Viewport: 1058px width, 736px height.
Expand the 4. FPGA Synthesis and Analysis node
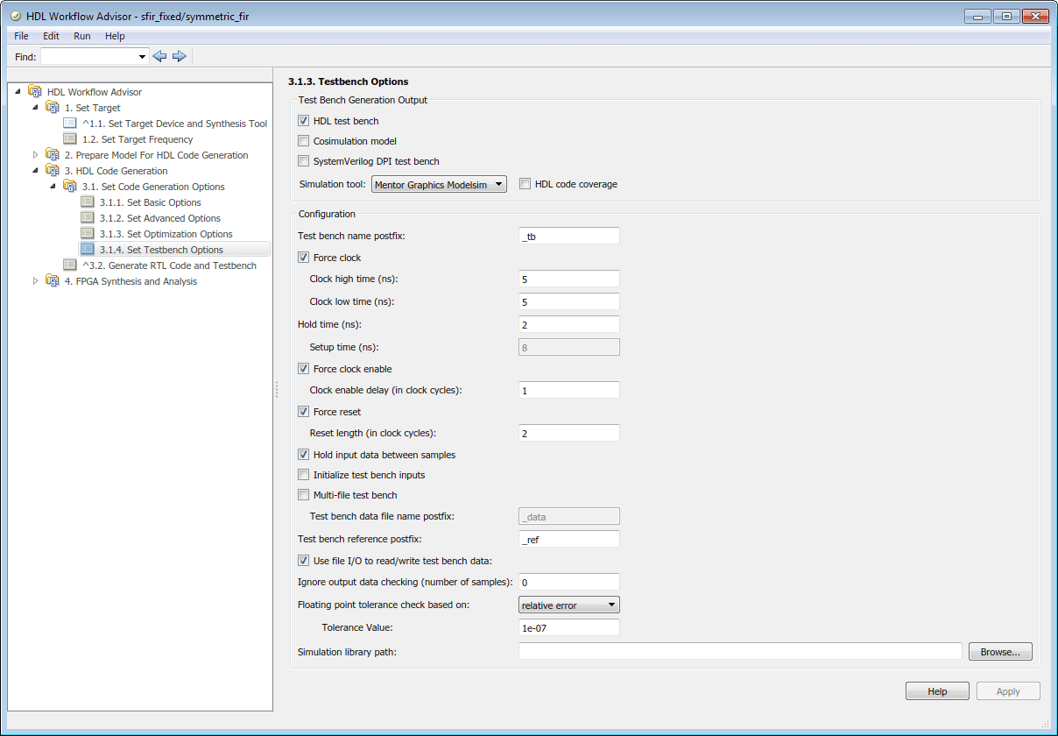(x=36, y=280)
